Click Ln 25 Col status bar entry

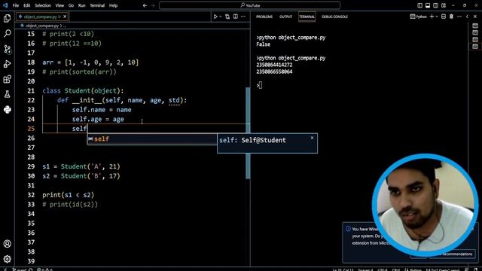(x=343, y=269)
